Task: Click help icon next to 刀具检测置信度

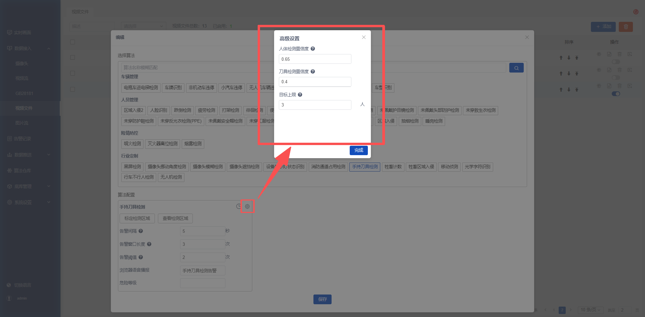Action: (313, 72)
